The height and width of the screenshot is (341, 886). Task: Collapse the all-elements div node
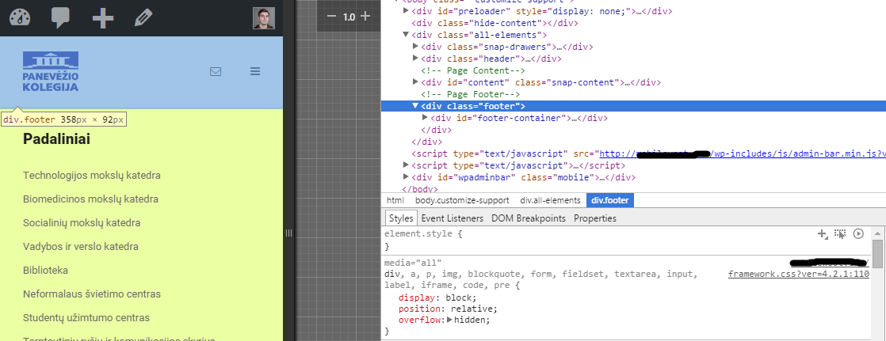point(406,35)
